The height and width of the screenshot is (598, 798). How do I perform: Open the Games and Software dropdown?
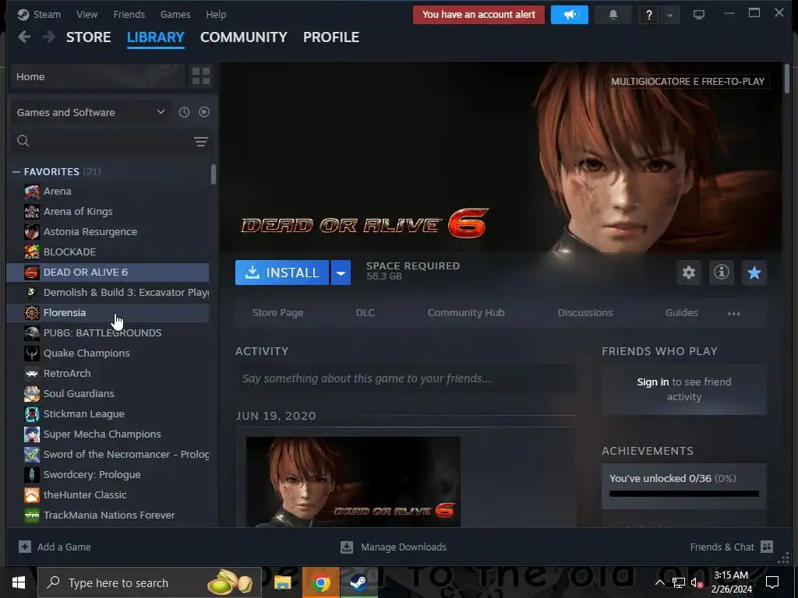(90, 112)
